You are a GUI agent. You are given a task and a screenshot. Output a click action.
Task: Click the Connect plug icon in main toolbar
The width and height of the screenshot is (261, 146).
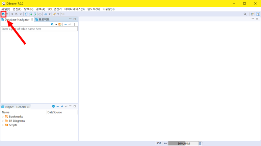(12, 14)
